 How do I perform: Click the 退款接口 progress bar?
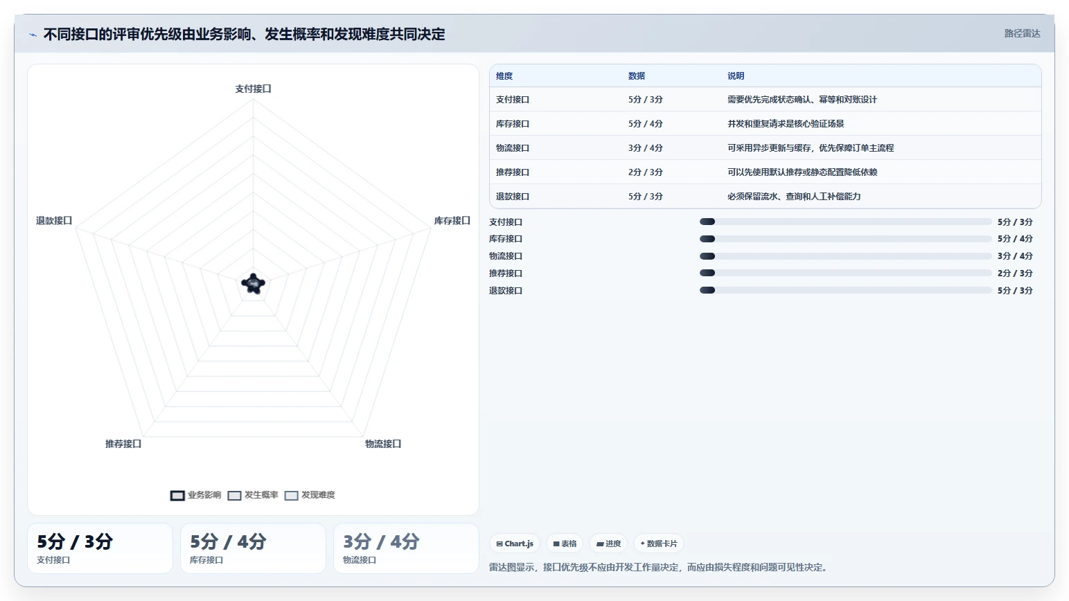click(x=845, y=290)
